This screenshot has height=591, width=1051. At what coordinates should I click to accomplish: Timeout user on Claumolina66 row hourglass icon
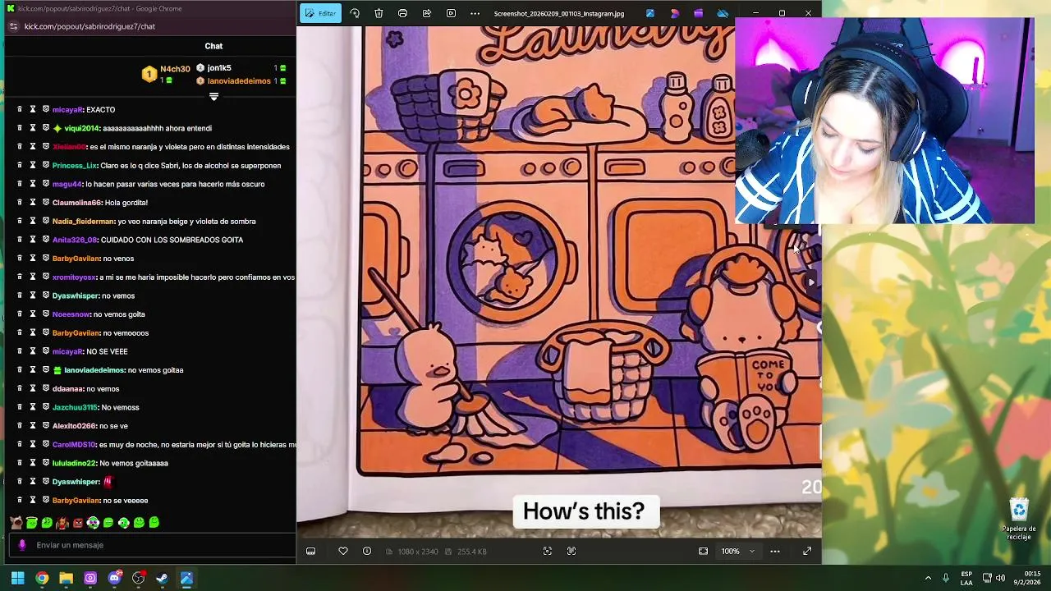[x=33, y=203]
